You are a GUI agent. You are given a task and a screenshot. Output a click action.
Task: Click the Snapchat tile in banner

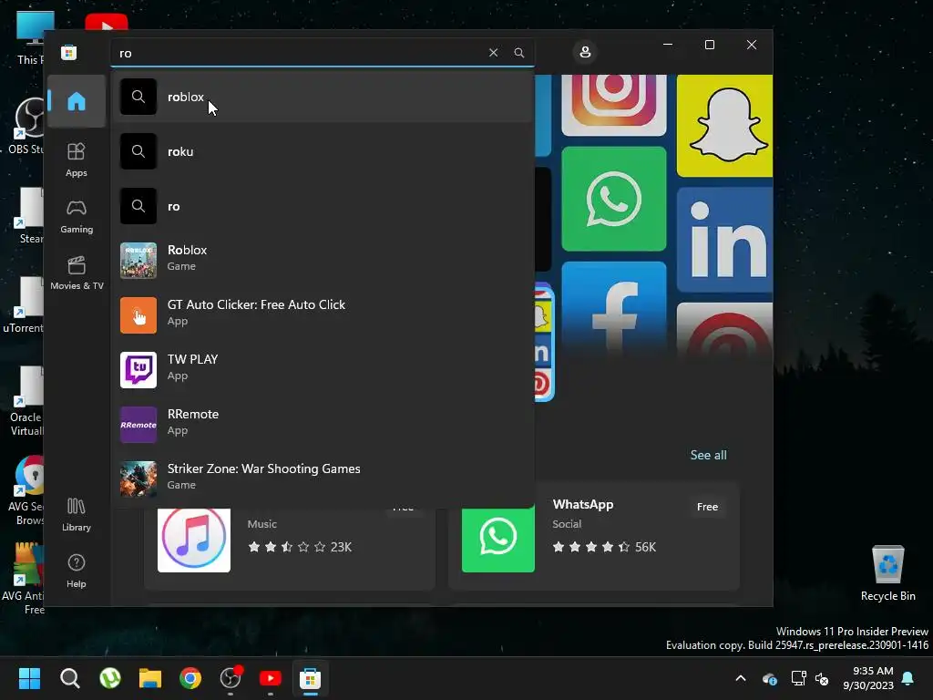[724, 126]
